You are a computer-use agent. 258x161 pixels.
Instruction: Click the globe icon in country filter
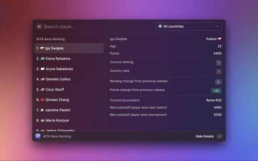click(x=160, y=27)
